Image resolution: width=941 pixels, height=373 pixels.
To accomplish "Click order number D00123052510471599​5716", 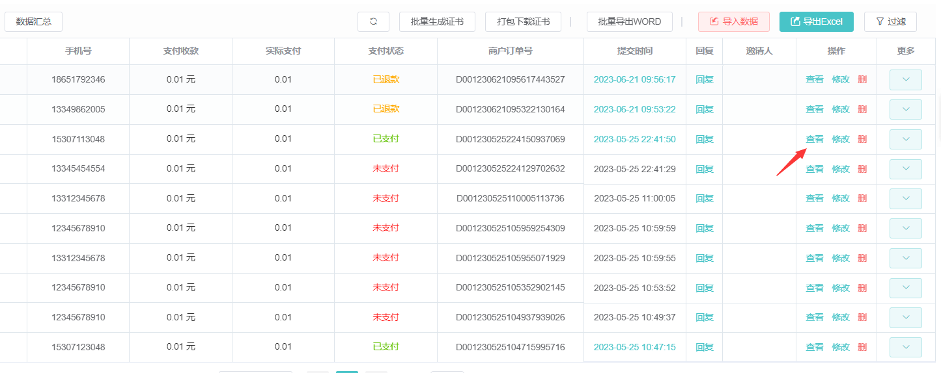I will point(510,347).
